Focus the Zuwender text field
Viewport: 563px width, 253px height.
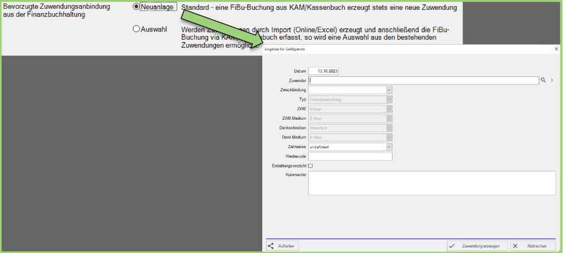click(x=423, y=80)
